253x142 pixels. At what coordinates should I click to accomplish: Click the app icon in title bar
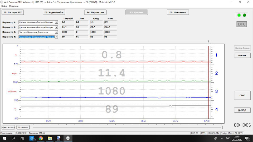pos(2,2)
